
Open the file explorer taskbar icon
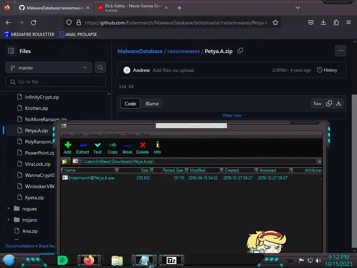click(117, 261)
